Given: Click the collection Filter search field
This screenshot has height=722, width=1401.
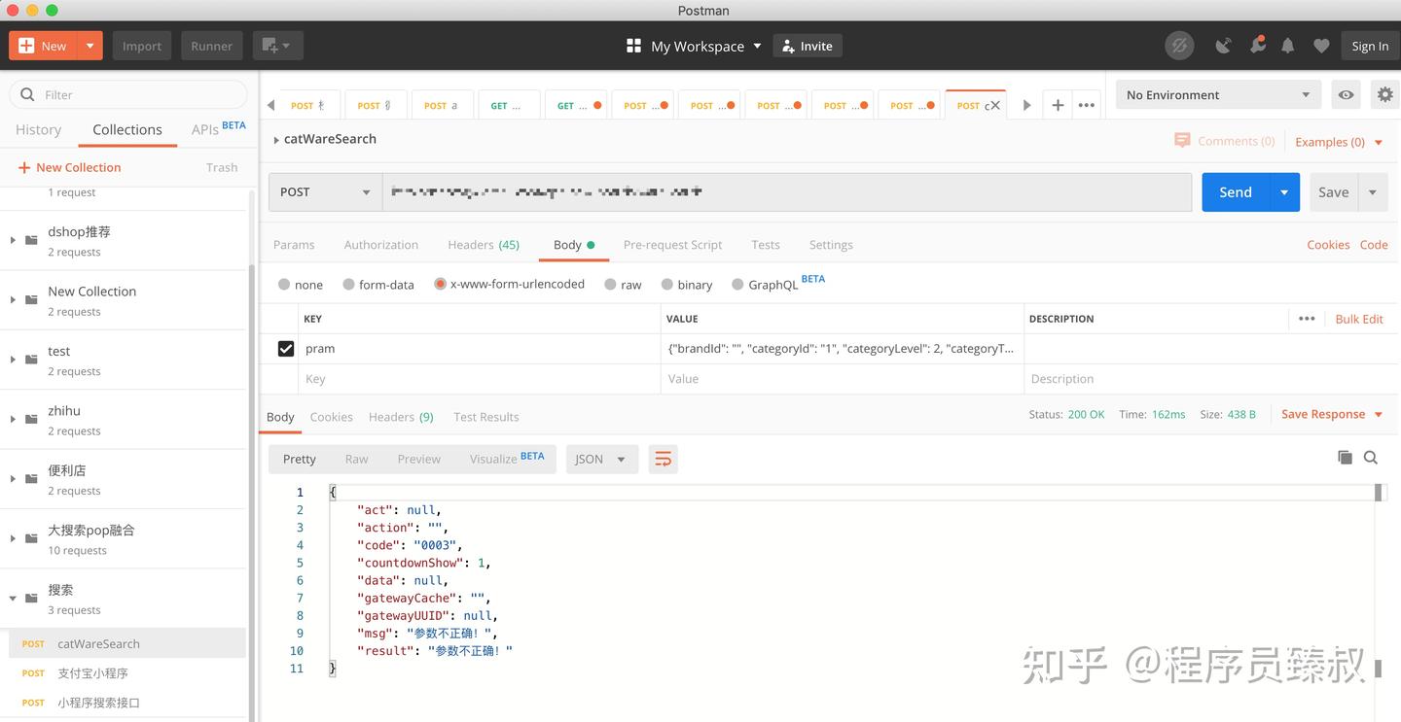Looking at the screenshot, I should 128,94.
